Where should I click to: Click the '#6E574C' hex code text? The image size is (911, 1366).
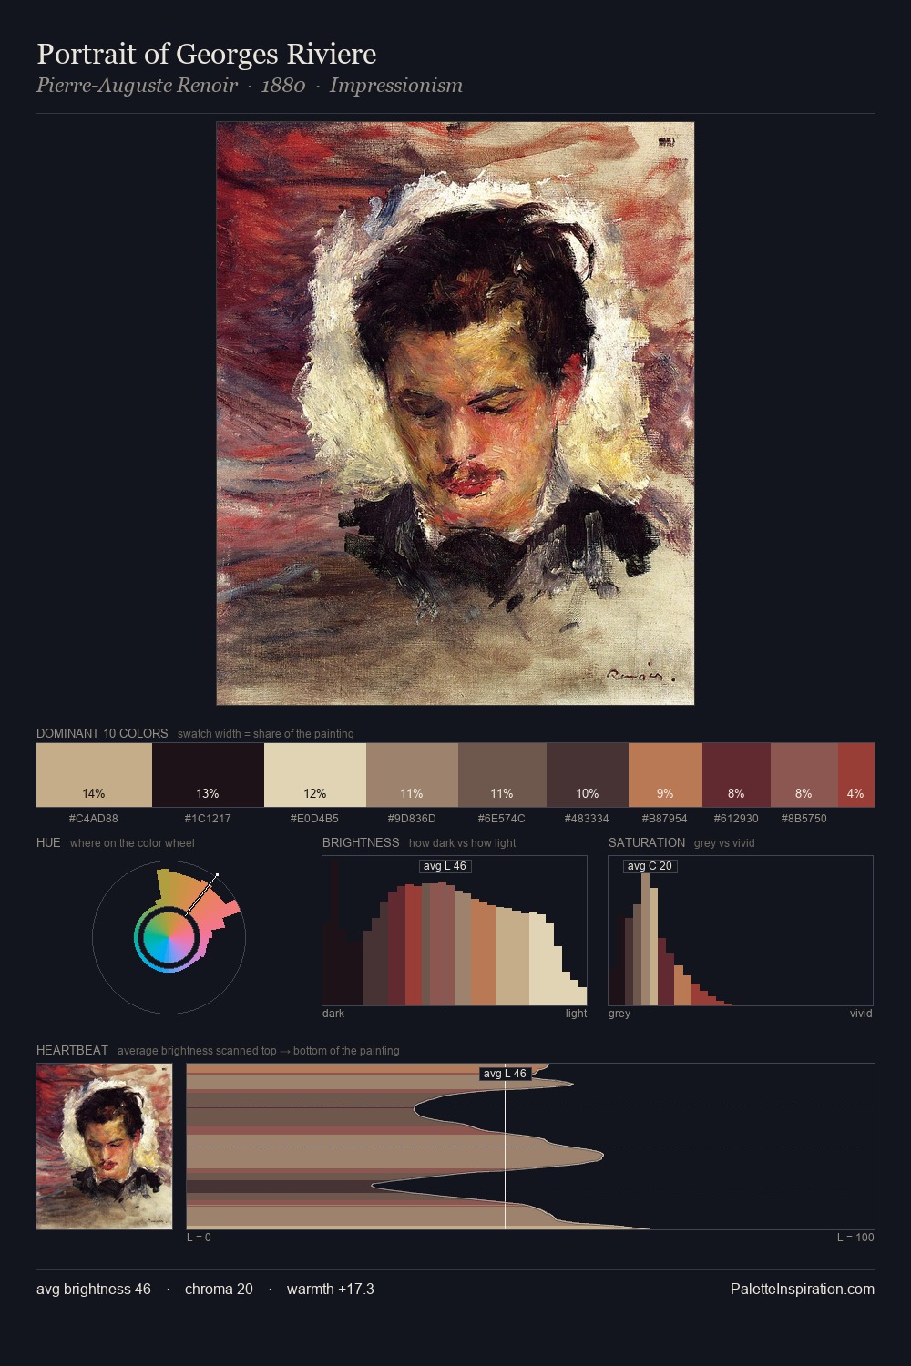click(x=502, y=818)
